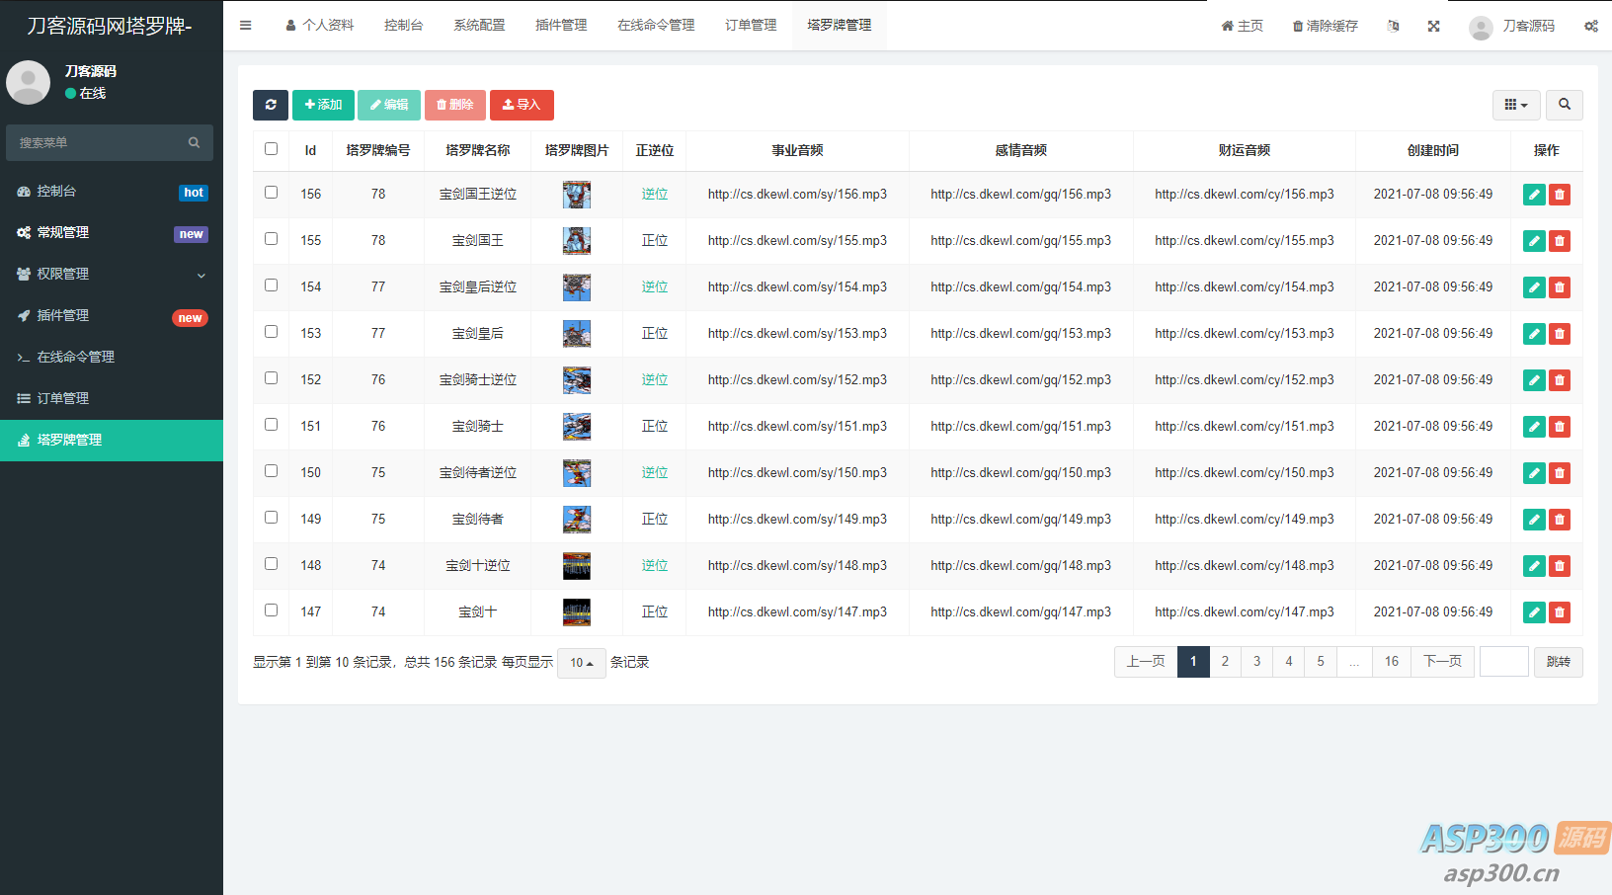
Task: Click red delete icon for row 153
Action: pos(1559,334)
